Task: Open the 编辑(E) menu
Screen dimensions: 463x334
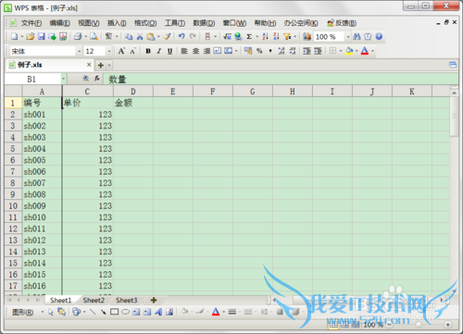Action: (60, 23)
